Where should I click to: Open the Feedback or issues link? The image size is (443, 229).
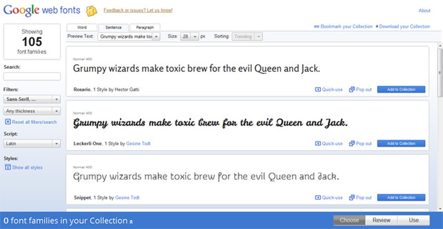point(138,10)
